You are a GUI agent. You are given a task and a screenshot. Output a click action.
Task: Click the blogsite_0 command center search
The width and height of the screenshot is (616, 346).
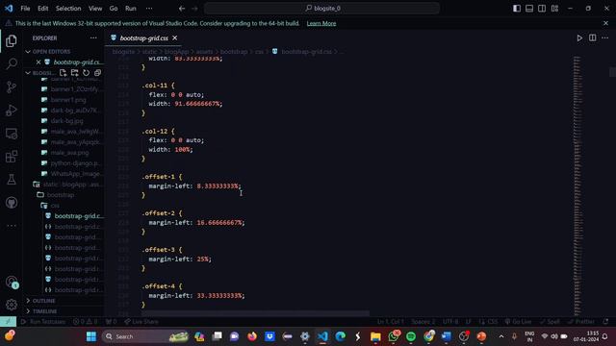[x=321, y=9]
